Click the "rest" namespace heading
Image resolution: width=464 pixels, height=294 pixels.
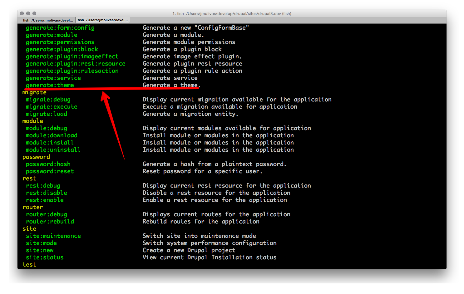[29, 179]
